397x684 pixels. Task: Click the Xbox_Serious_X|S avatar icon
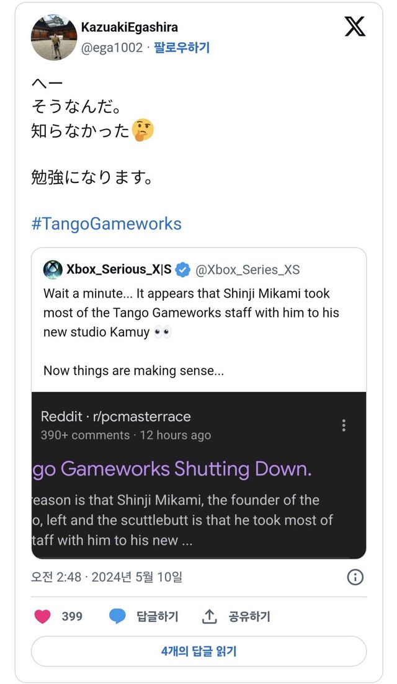click(x=52, y=269)
